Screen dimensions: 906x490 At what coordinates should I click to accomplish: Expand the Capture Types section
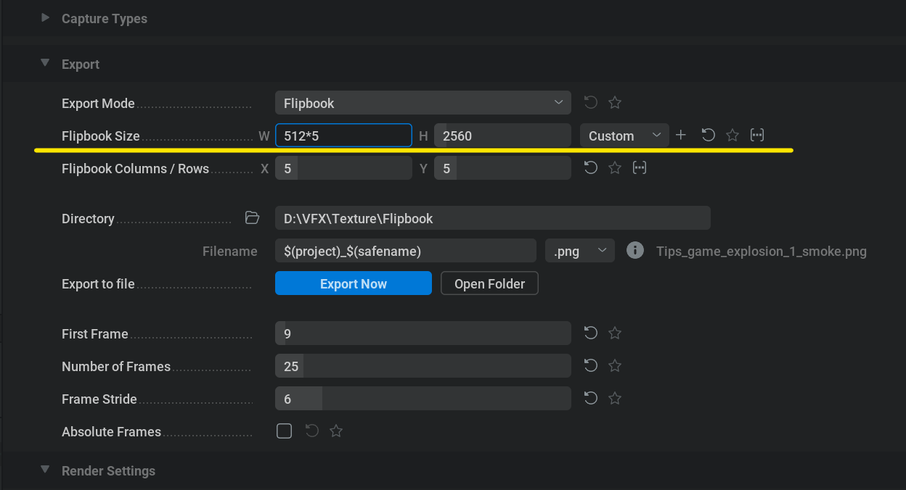pyautogui.click(x=46, y=18)
